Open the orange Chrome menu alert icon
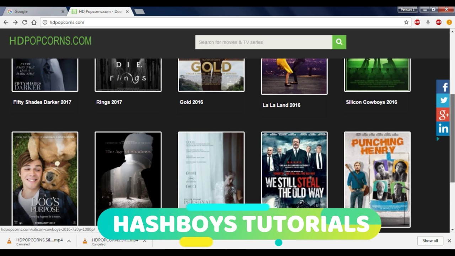This screenshot has height=256, width=455. click(449, 22)
